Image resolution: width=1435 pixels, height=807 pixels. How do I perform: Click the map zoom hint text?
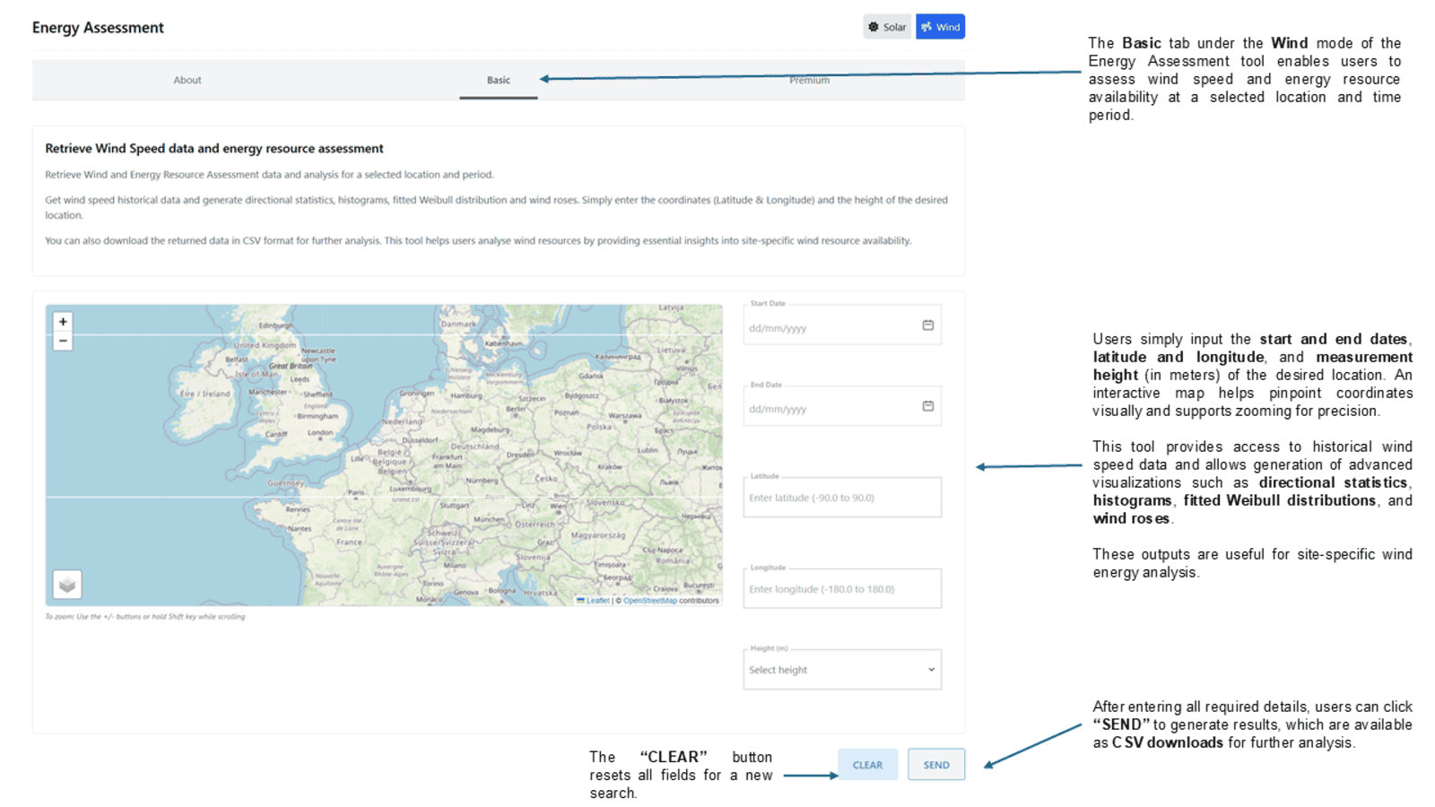[145, 617]
